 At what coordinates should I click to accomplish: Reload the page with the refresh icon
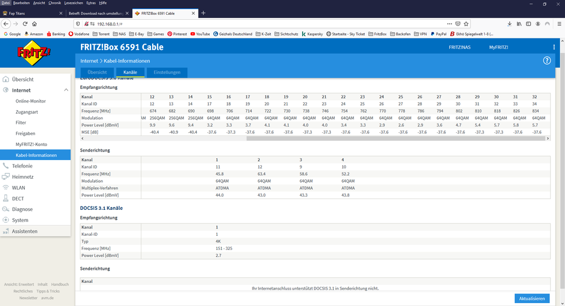pos(25,24)
